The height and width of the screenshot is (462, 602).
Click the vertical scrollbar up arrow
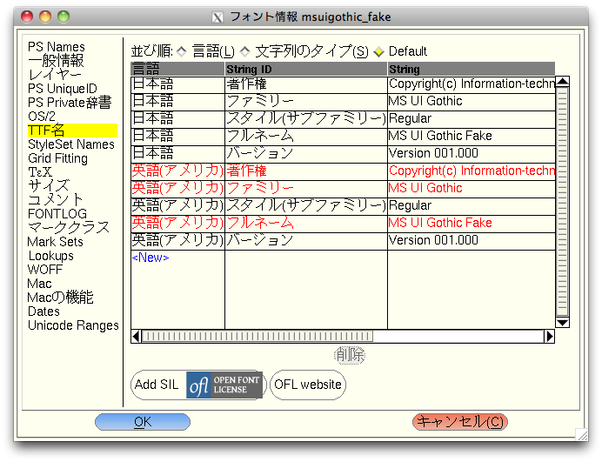(563, 82)
